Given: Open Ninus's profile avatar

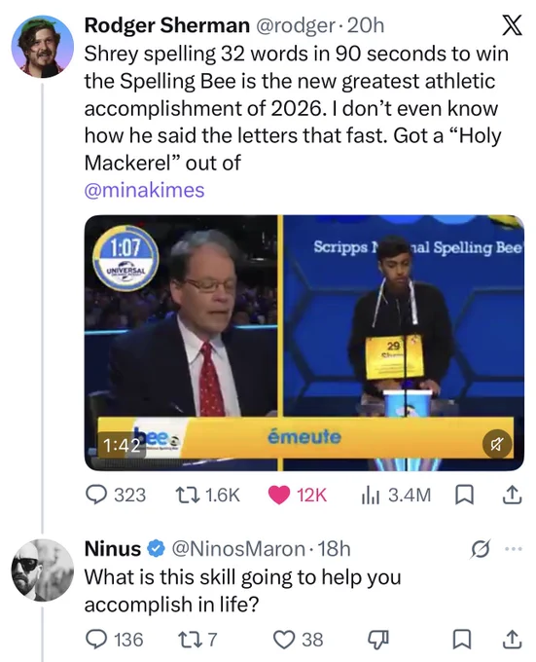Looking at the screenshot, I should click(43, 570).
